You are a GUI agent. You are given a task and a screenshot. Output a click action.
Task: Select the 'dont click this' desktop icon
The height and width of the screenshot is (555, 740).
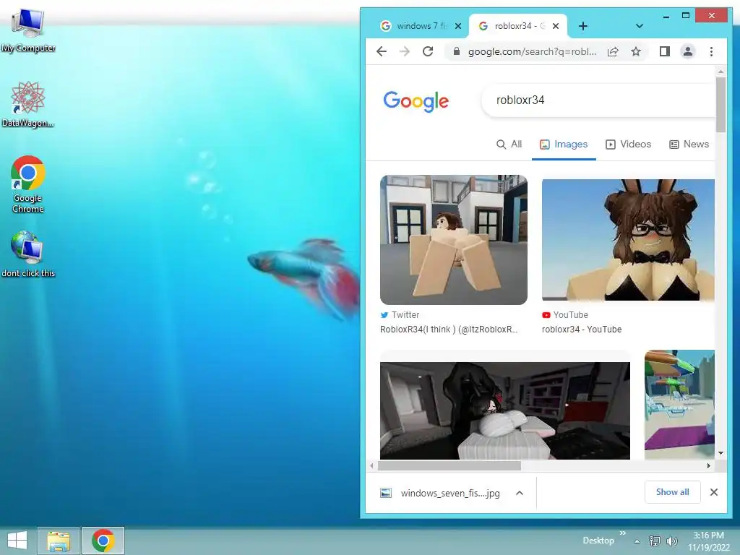28,254
